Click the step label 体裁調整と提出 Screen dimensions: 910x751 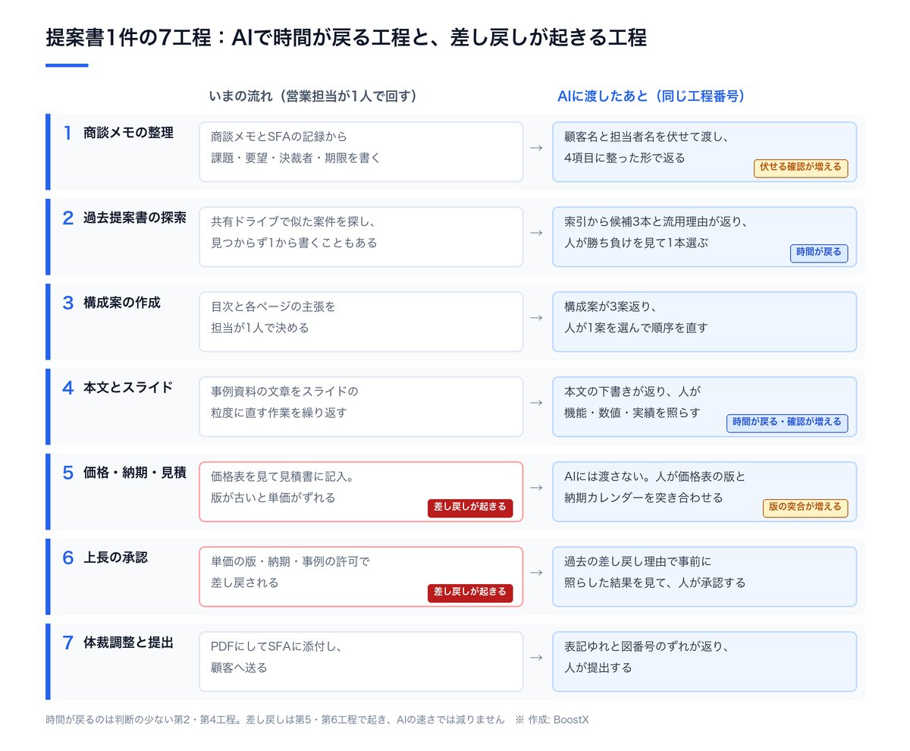[128, 643]
